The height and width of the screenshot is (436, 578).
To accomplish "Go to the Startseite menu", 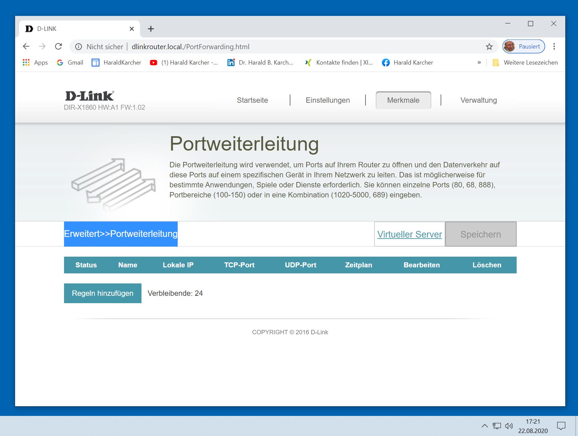I will point(252,100).
